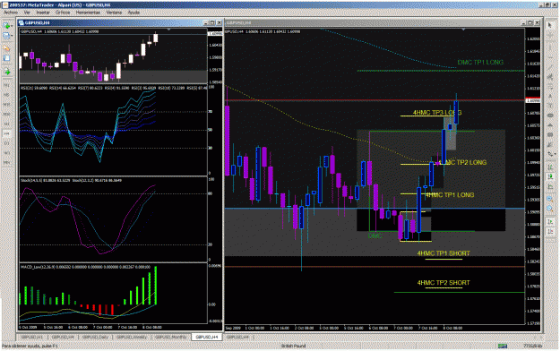Enable chart Auto Scroll

pyautogui.click(x=550, y=222)
